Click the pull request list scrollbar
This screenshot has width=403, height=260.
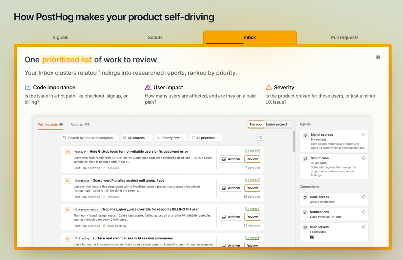point(294,141)
